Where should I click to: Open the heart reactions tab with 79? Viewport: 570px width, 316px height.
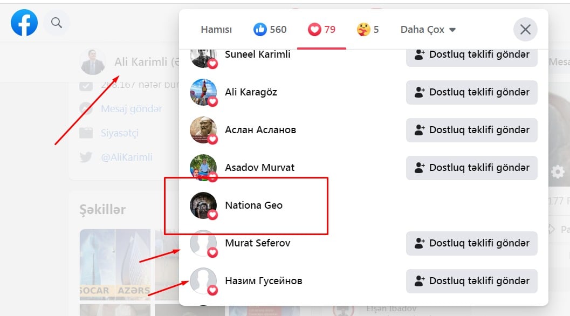pos(321,30)
